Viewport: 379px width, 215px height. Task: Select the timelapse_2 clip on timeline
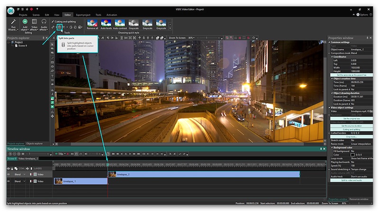(x=204, y=174)
